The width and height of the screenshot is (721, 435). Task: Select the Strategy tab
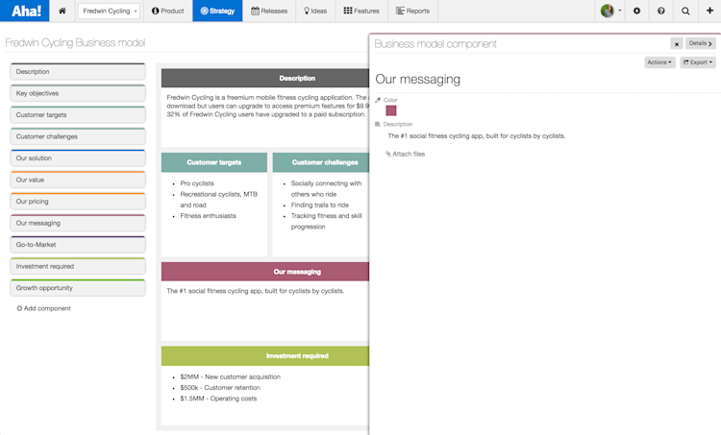coord(217,11)
